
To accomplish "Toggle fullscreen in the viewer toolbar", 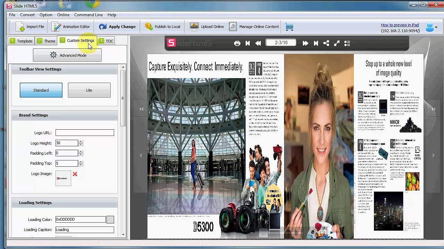I will [336, 44].
